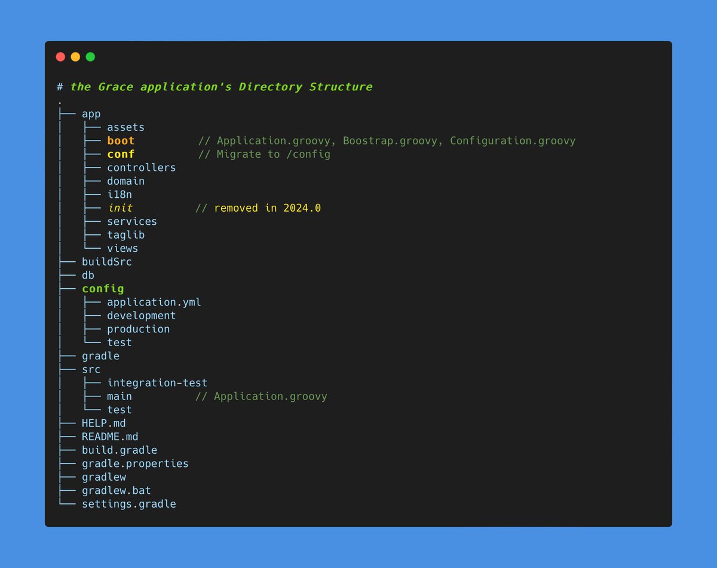
Task: Select the "production" directory entry
Action: tap(139, 329)
